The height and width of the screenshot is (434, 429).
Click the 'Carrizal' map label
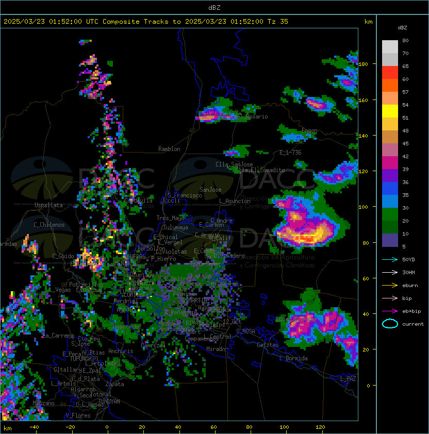[153, 345]
